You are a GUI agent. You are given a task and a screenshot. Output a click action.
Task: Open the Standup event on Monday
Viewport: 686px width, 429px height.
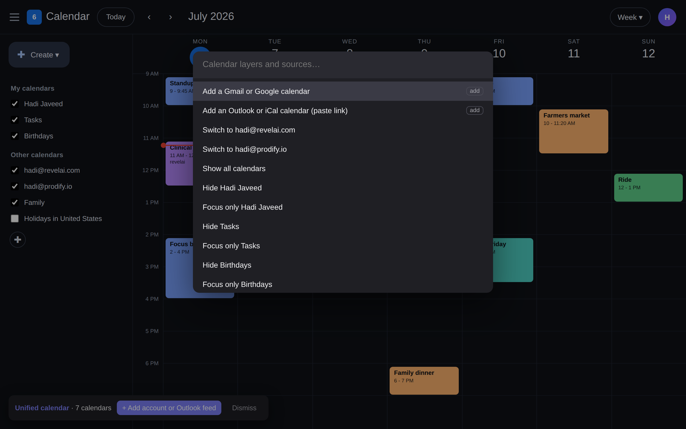pyautogui.click(x=179, y=91)
